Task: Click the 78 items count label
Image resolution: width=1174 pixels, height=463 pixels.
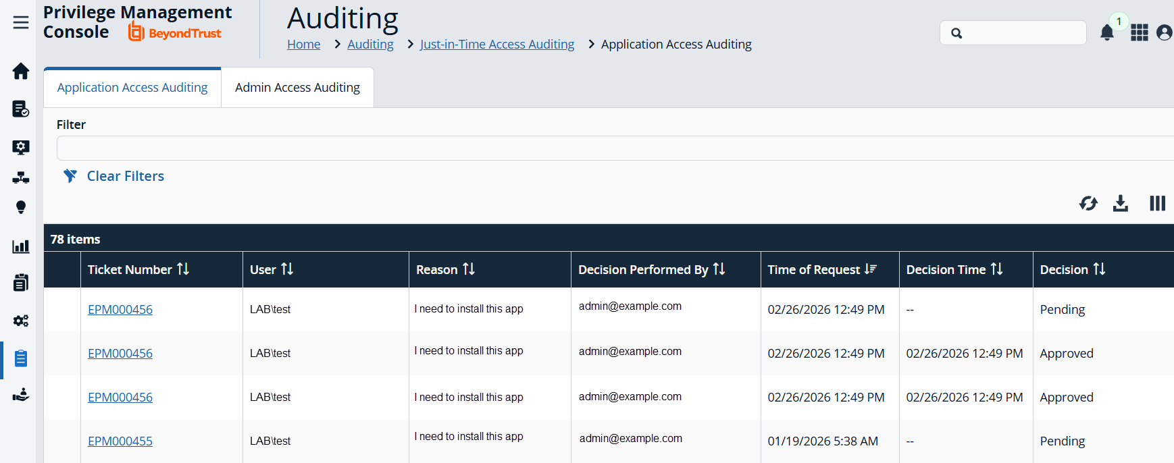Action: (75, 240)
